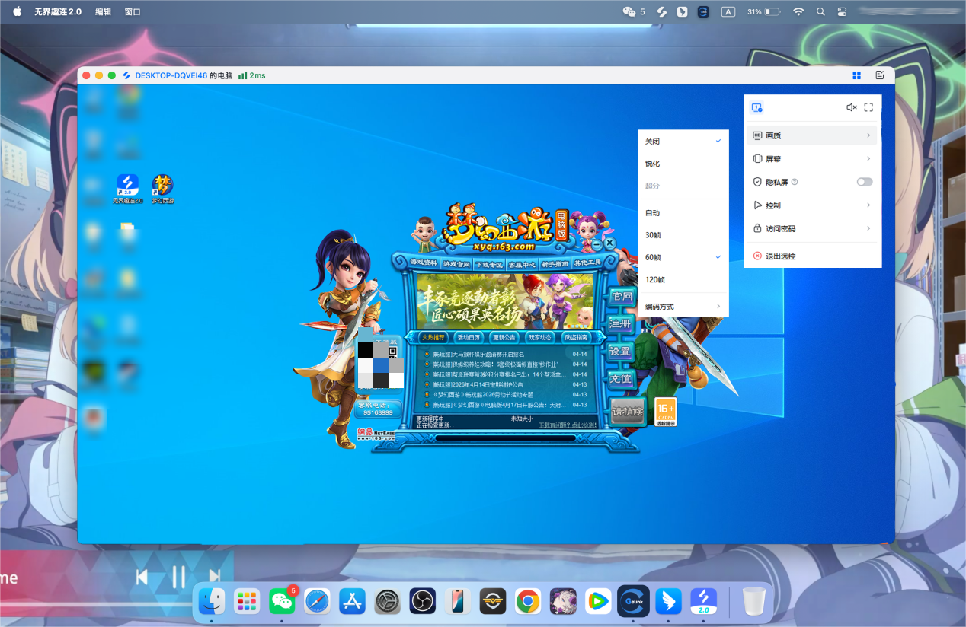Switch to the 活动日历 tab in launcher

469,337
